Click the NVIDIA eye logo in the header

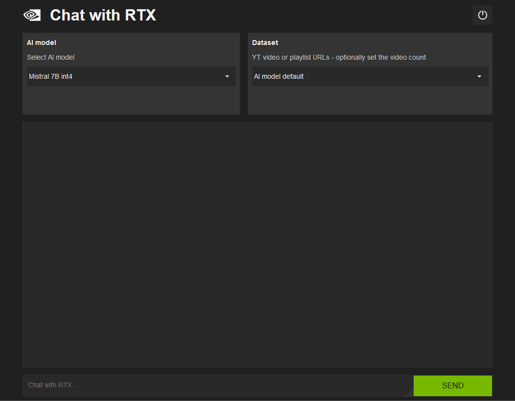31,14
